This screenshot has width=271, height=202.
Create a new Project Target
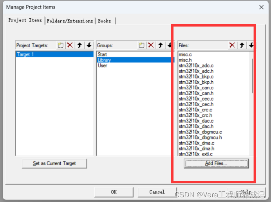60,45
